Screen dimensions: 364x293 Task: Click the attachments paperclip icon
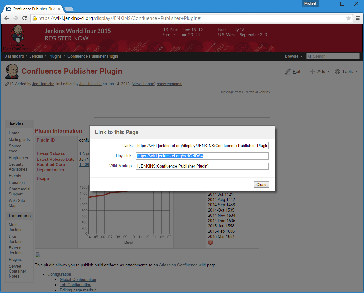7,84
